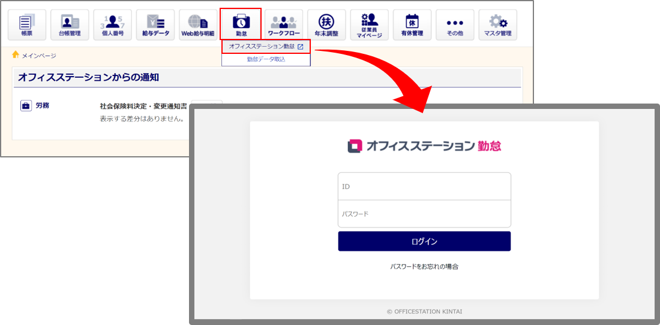Open the 給与データ salary data icon
This screenshot has height=325, width=660.
[155, 25]
